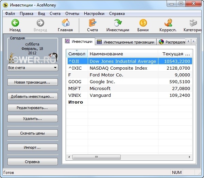The width and height of the screenshot is (204, 178).
Task: Open the Настройки menu
Action: point(94,14)
